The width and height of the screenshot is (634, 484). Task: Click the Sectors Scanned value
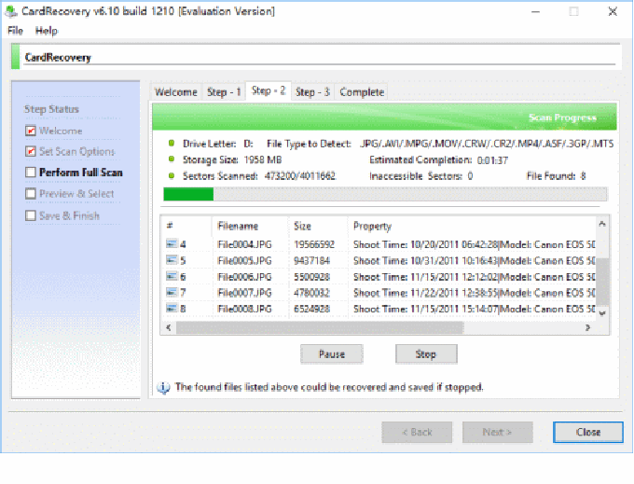coord(300,176)
